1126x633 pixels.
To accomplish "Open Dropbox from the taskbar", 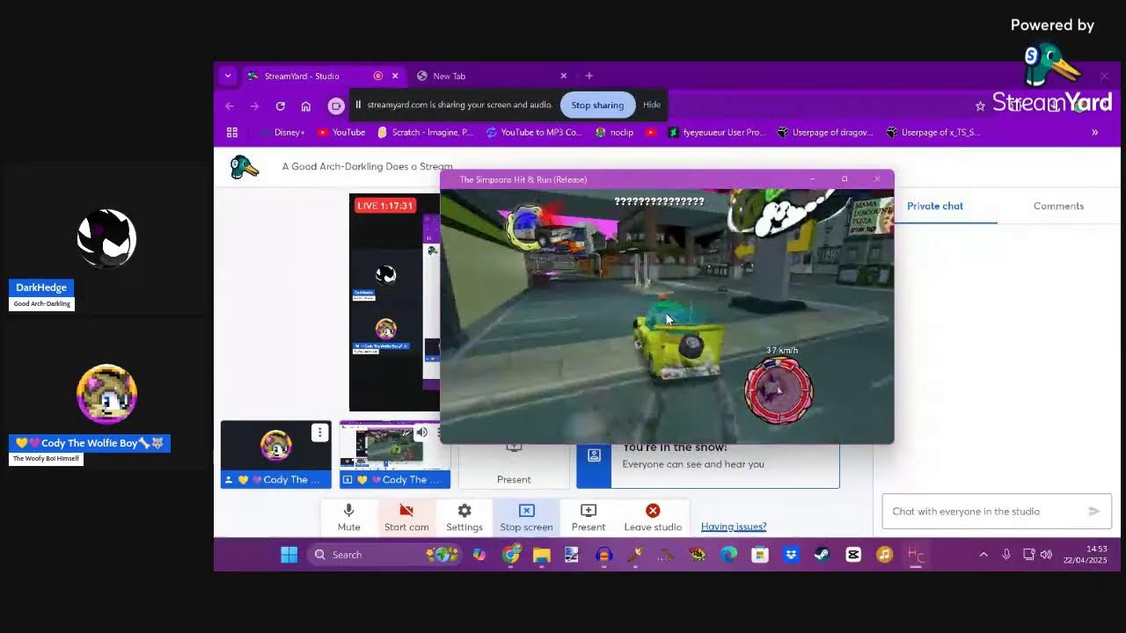I will (x=791, y=555).
